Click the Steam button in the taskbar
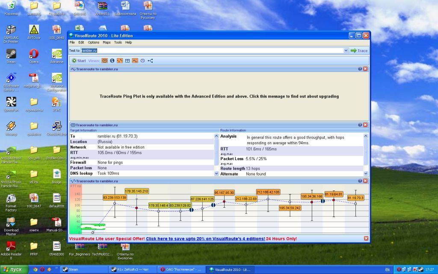Image resolution: width=438 pixels, height=274 pixels. [73, 270]
